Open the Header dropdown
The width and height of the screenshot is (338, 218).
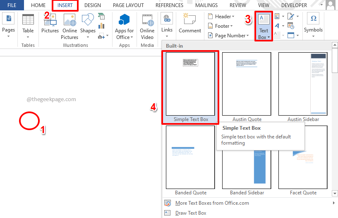tap(221, 17)
